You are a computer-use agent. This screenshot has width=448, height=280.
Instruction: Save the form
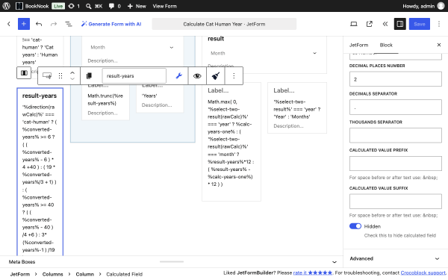(x=420, y=24)
